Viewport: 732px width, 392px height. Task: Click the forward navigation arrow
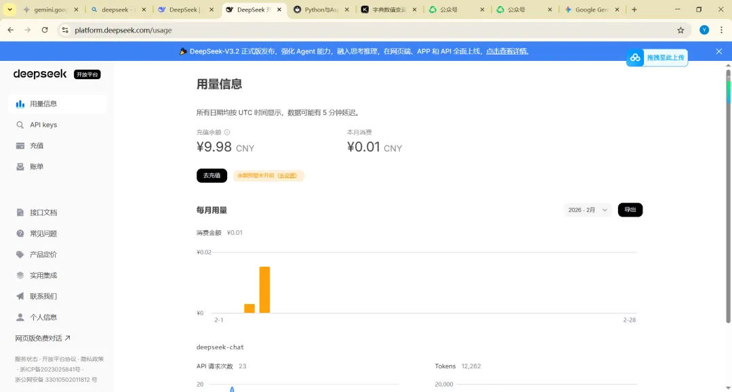[x=28, y=30]
